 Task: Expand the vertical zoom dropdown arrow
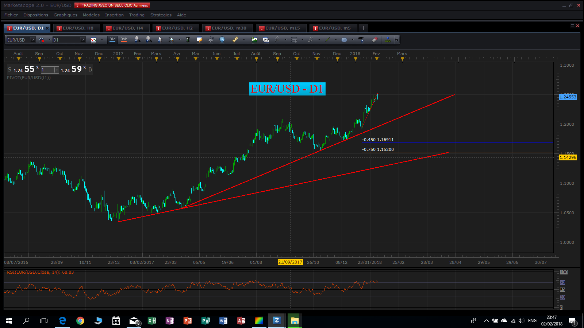point(180,40)
